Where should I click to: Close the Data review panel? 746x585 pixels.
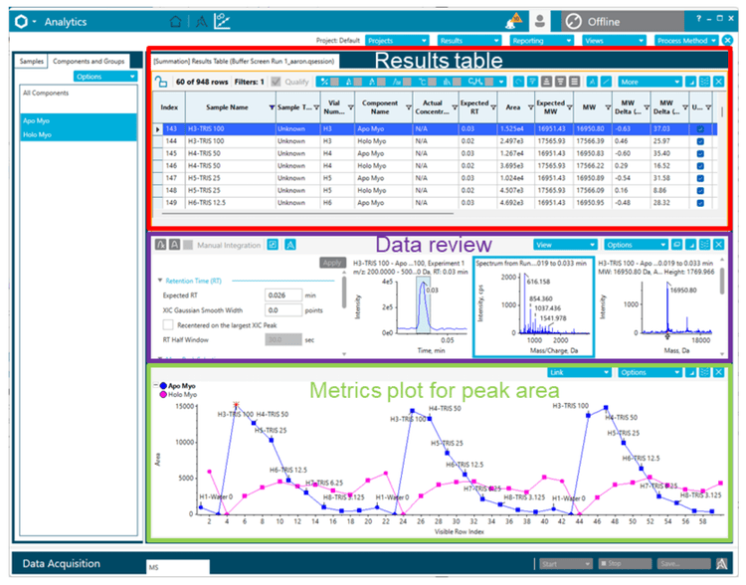coord(718,244)
